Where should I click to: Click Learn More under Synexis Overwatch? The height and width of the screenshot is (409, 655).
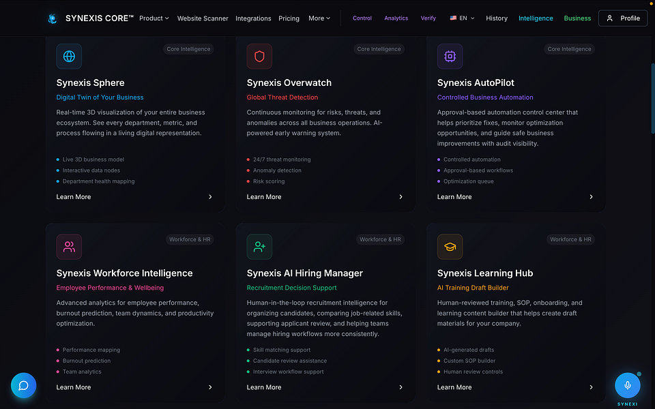pyautogui.click(x=264, y=197)
